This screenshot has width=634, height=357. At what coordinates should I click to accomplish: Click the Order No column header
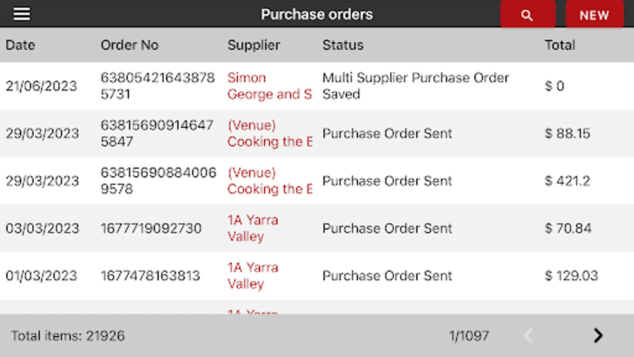click(130, 45)
